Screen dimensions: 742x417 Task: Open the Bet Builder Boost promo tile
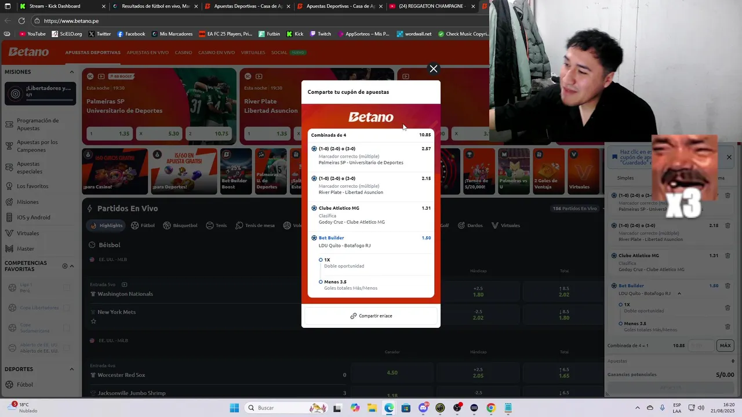click(x=236, y=171)
